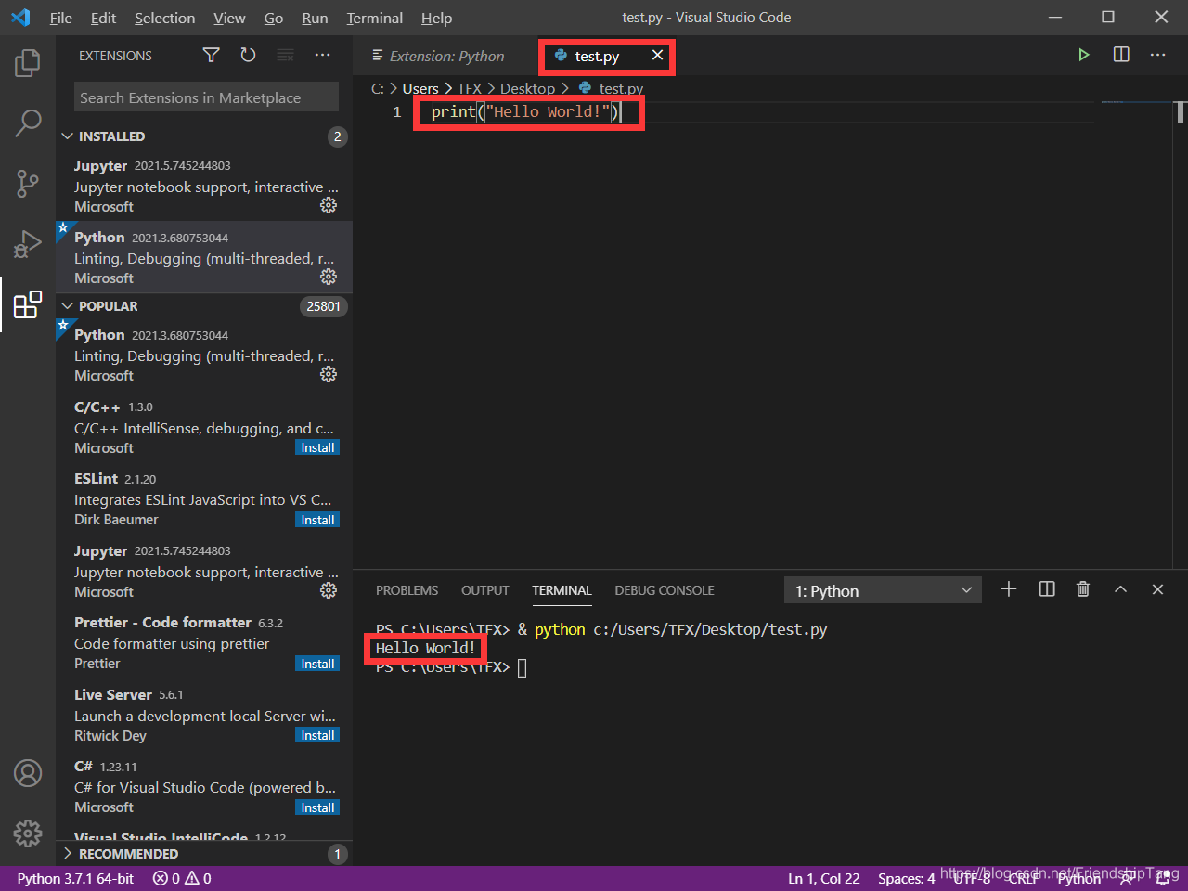Open the Accounts icon in activity bar

[x=27, y=773]
